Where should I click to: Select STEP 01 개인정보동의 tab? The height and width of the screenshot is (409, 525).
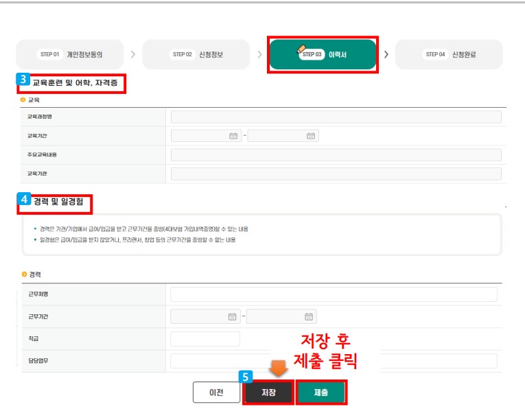click(x=70, y=54)
